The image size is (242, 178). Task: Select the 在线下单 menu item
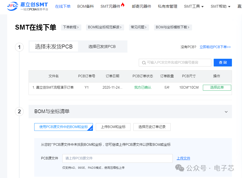point(63,6)
